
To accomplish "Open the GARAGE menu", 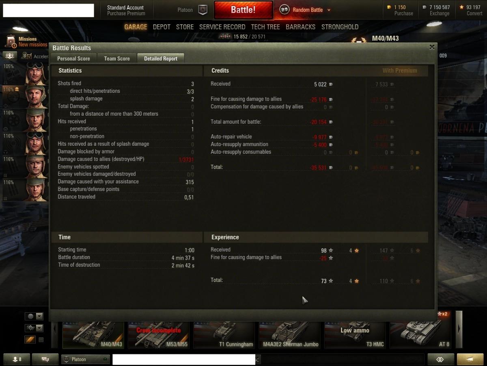I will (x=136, y=27).
